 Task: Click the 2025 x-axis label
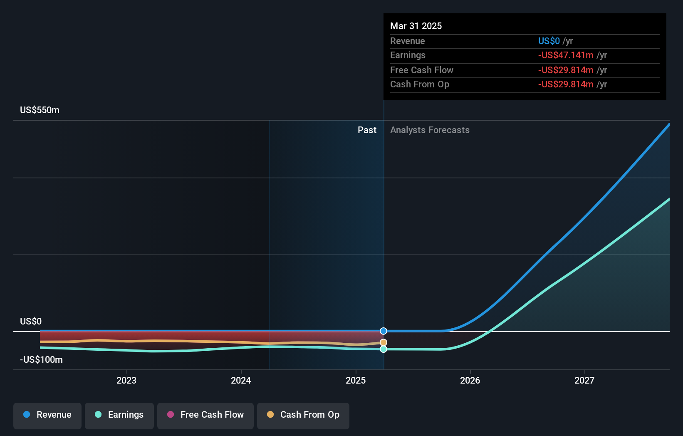356,380
